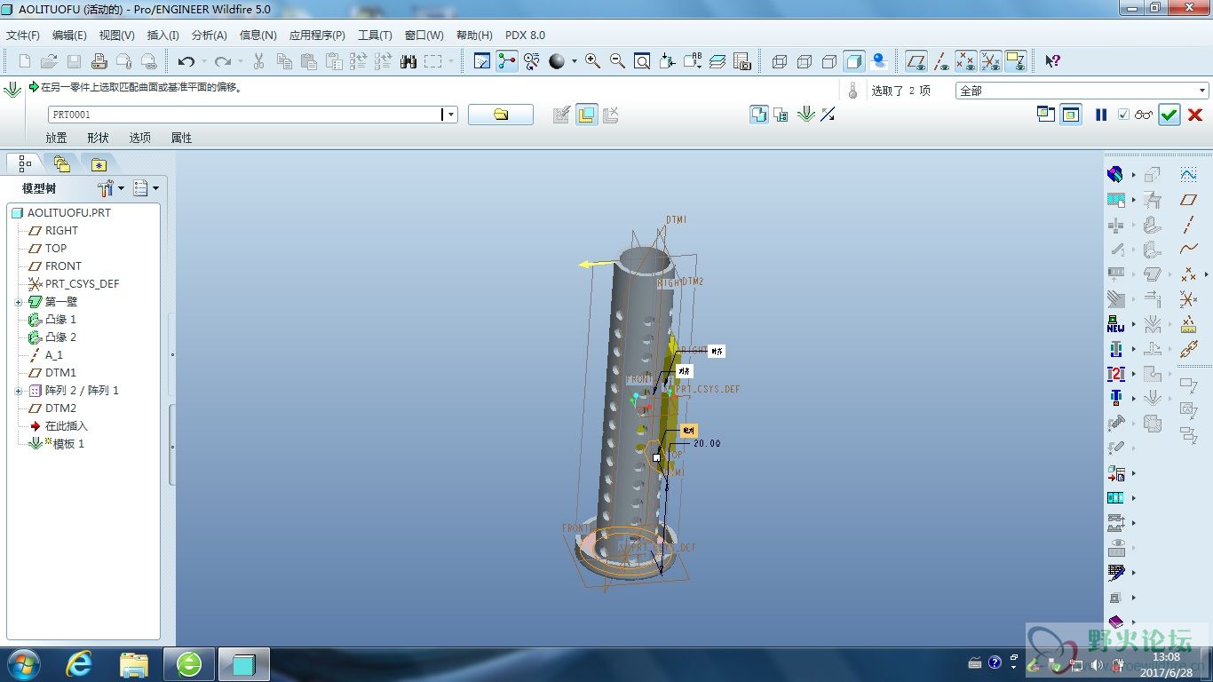The image size is (1213, 682).
Task: Open the 全部 selection filter dropdown
Action: [1202, 91]
